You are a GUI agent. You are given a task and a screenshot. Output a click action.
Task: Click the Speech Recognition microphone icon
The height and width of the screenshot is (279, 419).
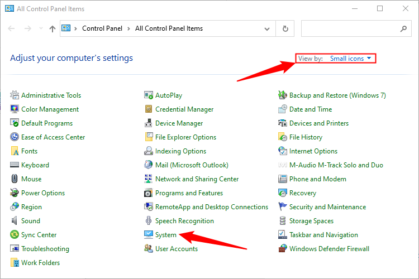[149, 221]
